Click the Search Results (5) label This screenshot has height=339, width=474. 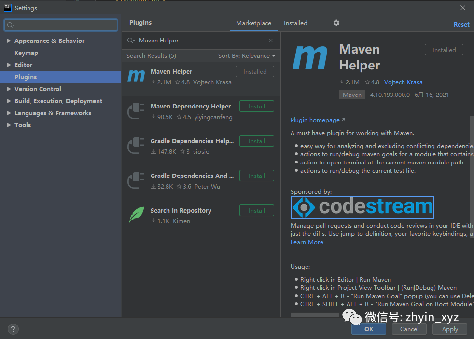pos(151,56)
